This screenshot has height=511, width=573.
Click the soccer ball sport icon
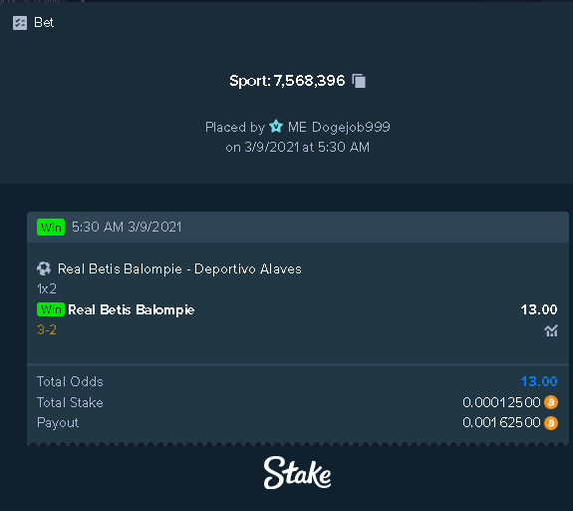coord(44,268)
